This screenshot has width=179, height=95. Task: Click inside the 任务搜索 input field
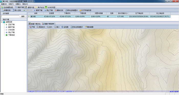pos(10,17)
